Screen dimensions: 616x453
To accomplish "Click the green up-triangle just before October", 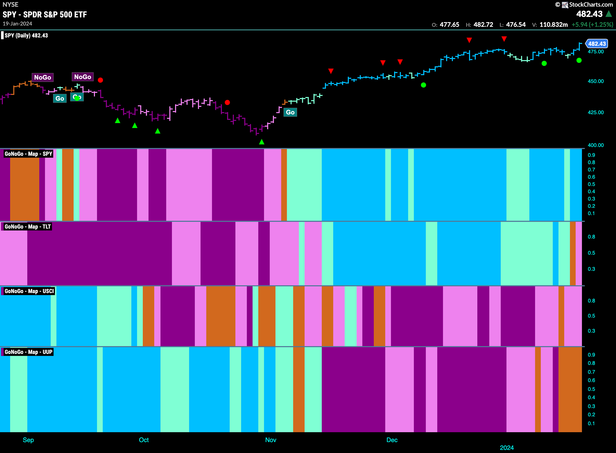I will click(x=135, y=125).
